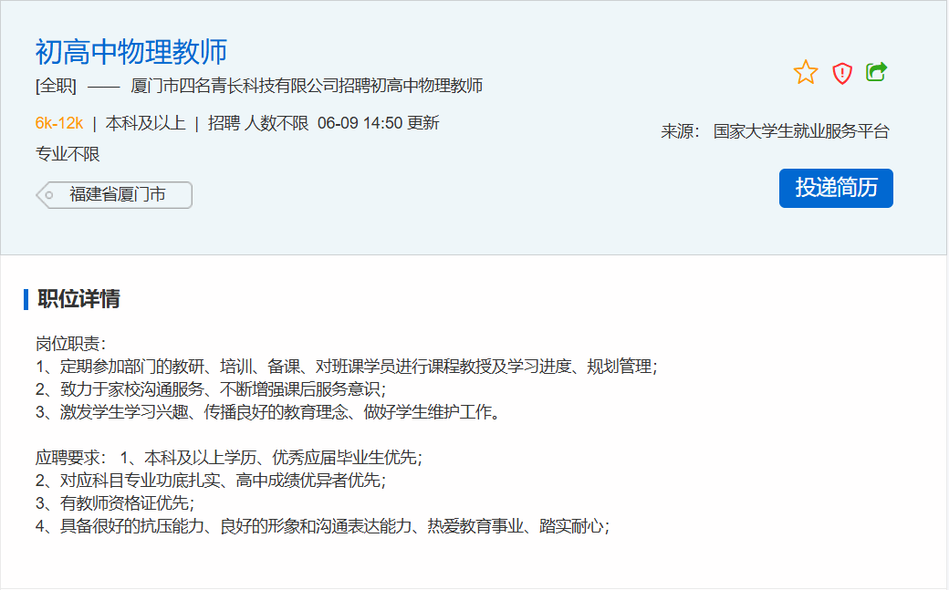Image resolution: width=949 pixels, height=590 pixels.
Task: Click the 应聘要求 label
Action: click(71, 457)
